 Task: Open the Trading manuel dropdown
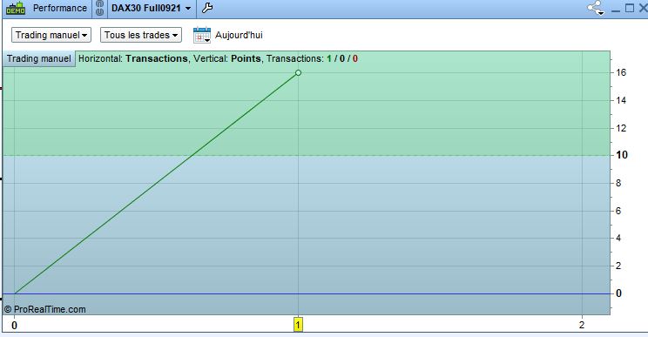point(51,35)
